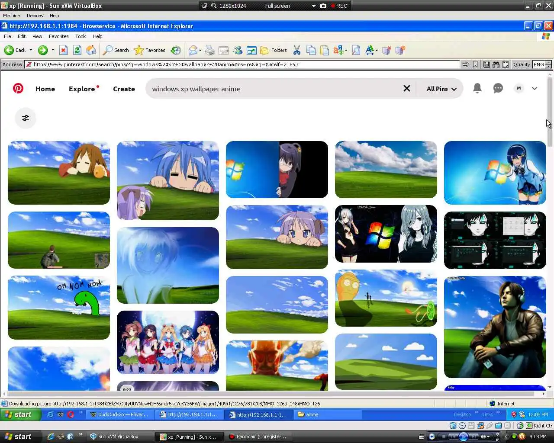Open the Back button history dropdown arrow
The height and width of the screenshot is (443, 554).
[x=31, y=50]
